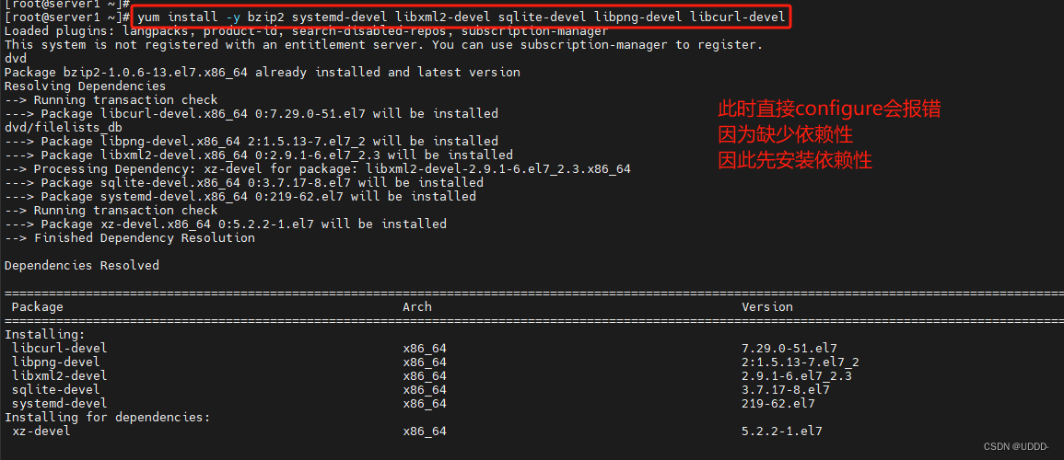Click the Package column header
This screenshot has width=1064, height=460.
38,307
